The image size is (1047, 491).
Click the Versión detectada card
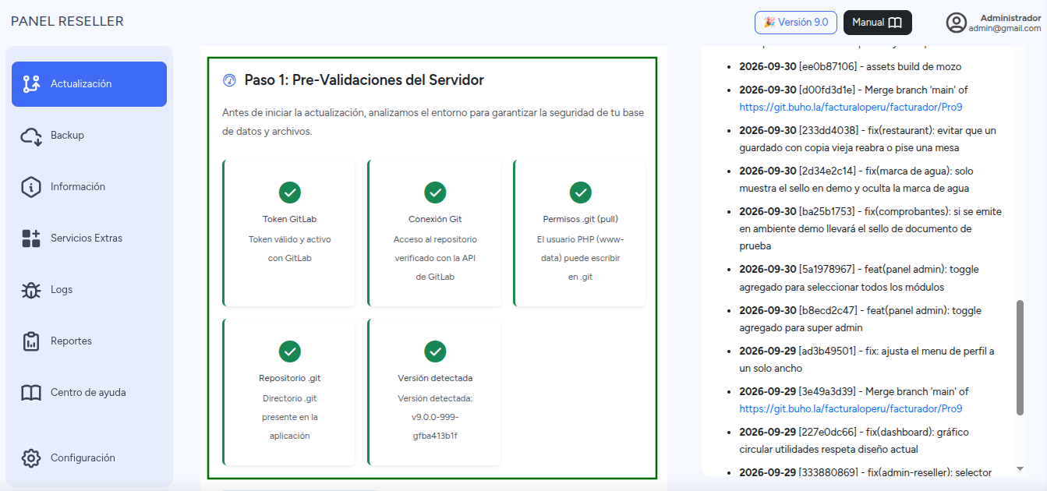click(434, 393)
